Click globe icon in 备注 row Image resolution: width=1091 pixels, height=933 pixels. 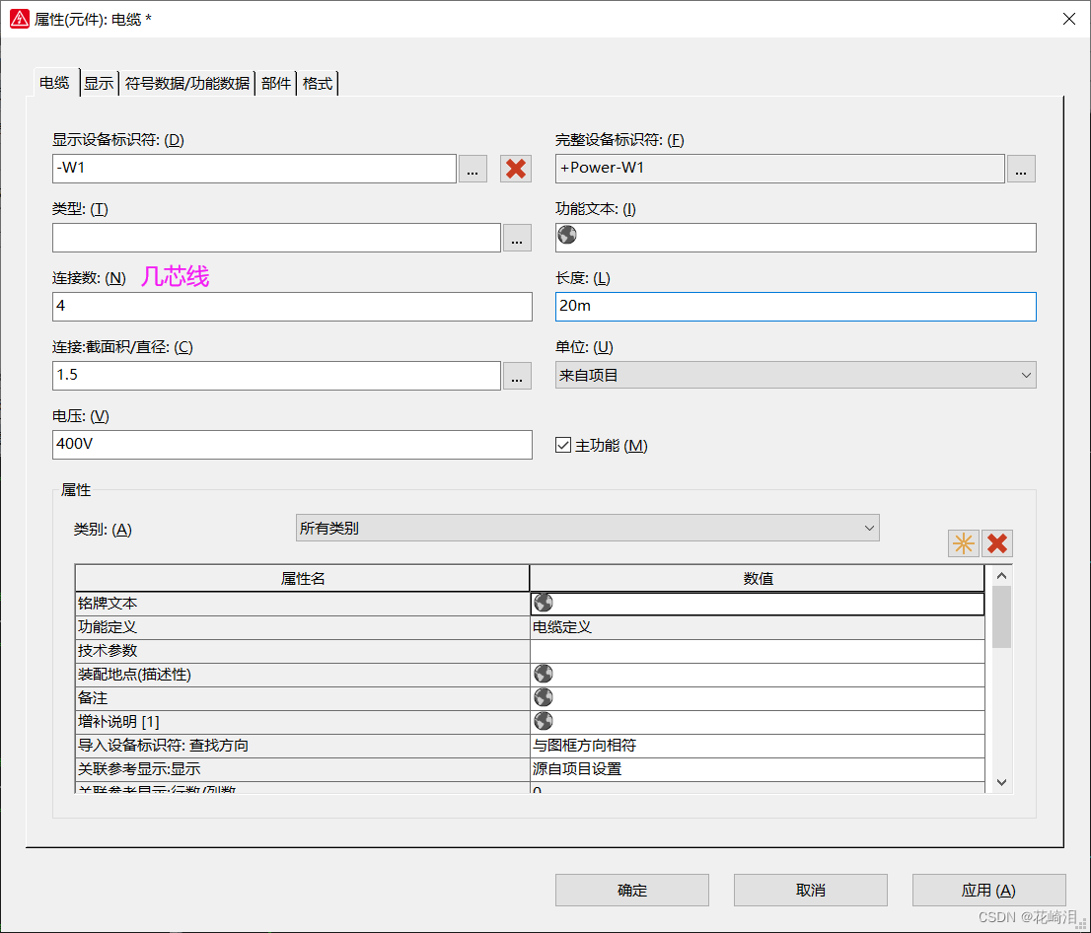(x=544, y=697)
